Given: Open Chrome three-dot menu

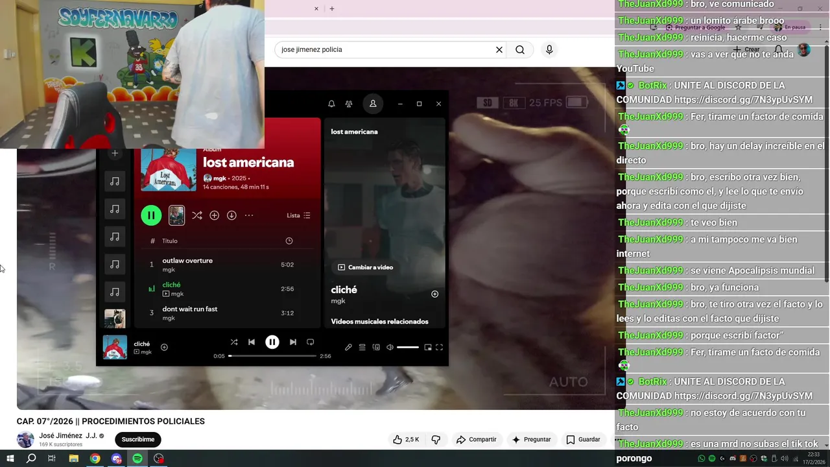Looking at the screenshot, I should coord(820,27).
